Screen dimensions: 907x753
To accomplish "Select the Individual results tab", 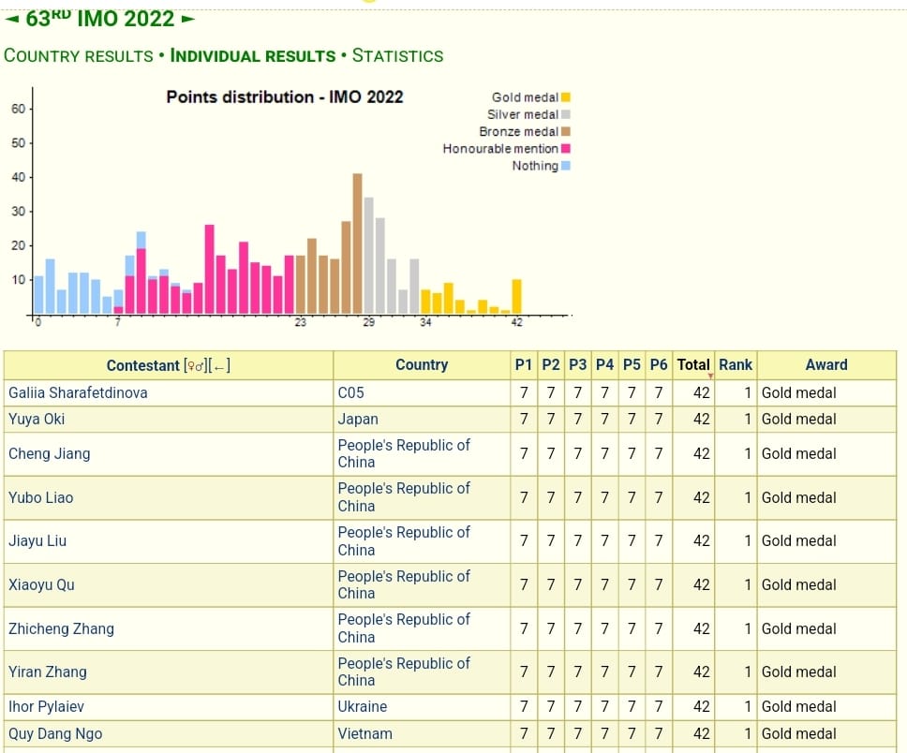I will tap(253, 55).
